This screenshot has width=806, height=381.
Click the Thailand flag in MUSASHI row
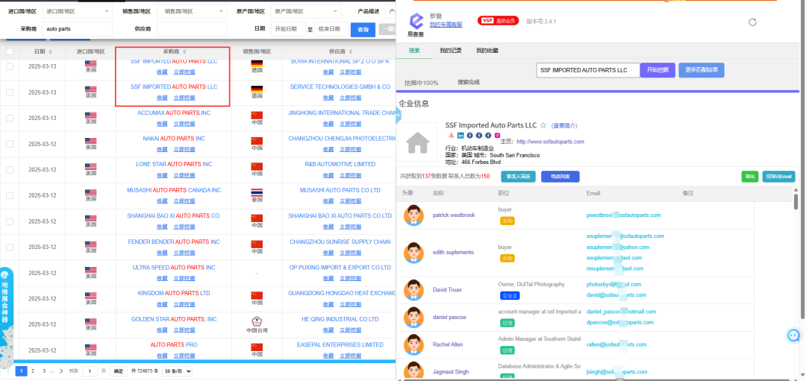point(257,192)
